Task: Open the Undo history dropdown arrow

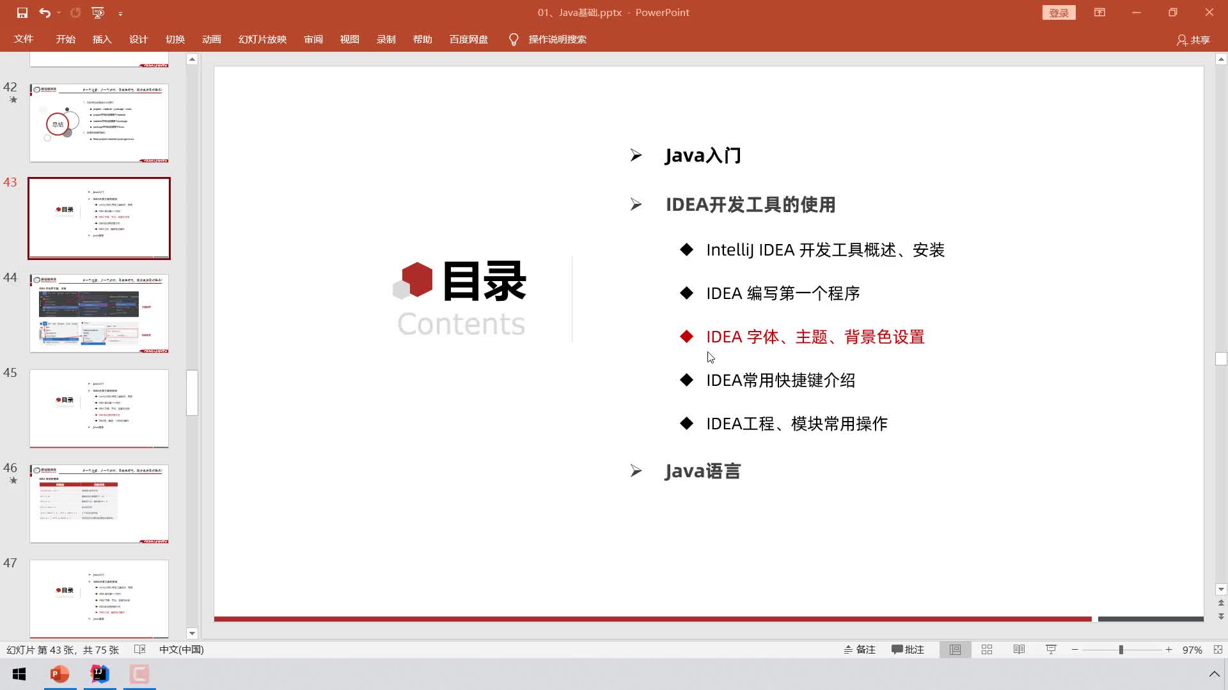Action: (x=59, y=13)
